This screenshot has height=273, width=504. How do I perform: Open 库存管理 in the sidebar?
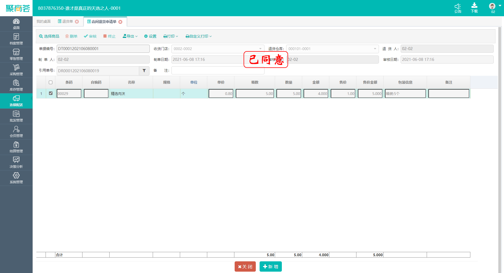coord(16,85)
